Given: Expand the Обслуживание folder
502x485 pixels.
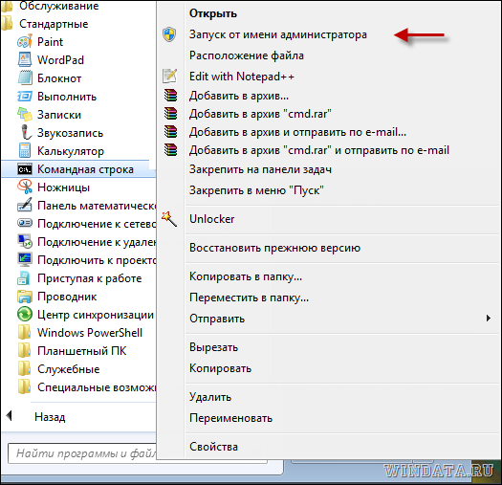Looking at the screenshot, I should (x=59, y=6).
